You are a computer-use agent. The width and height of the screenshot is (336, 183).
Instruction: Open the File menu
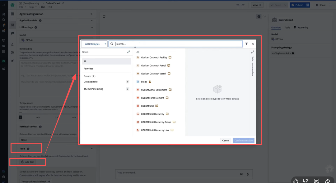point(22,7)
